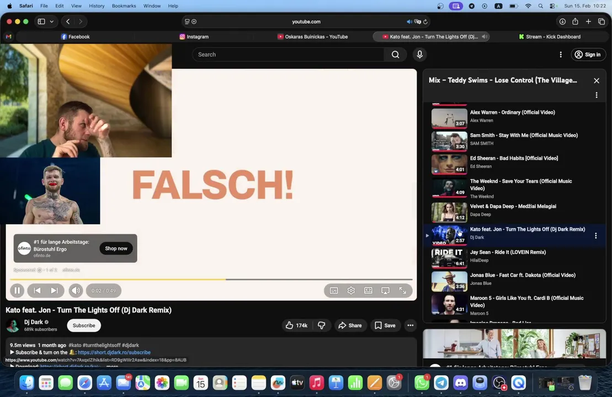Show Safari tab overview icon
Screen dimensions: 612x397
point(602,22)
